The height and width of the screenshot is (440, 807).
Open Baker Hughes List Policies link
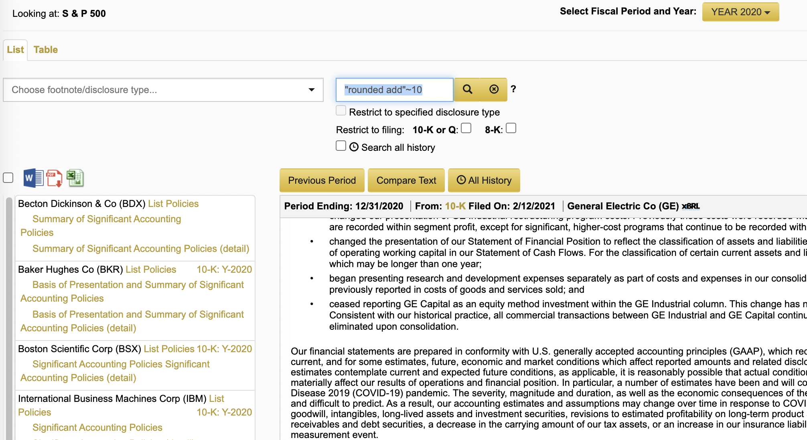pyautogui.click(x=151, y=270)
